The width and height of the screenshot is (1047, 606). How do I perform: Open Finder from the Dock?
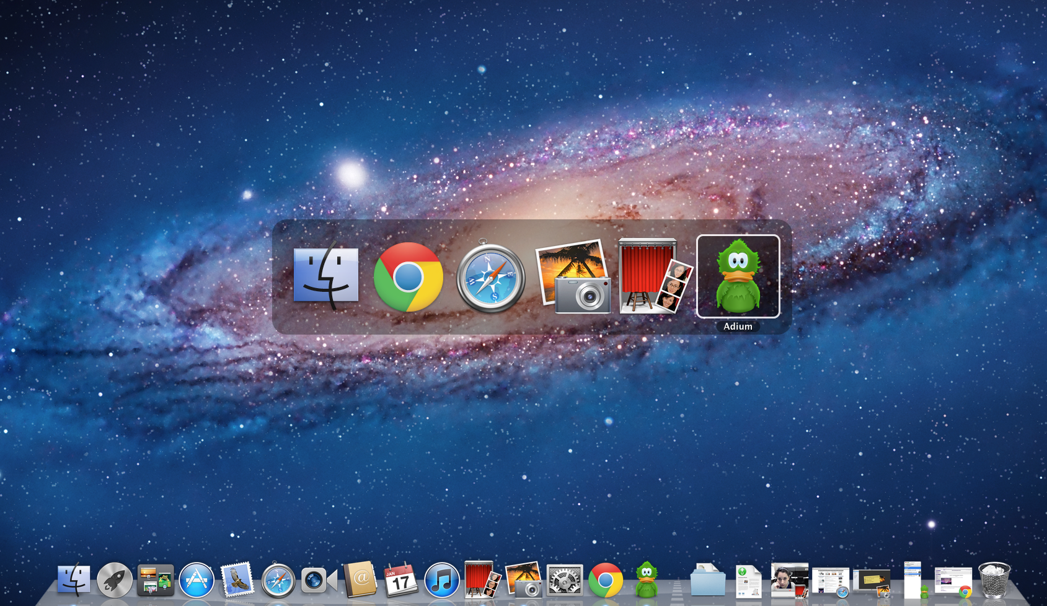pos(74,581)
